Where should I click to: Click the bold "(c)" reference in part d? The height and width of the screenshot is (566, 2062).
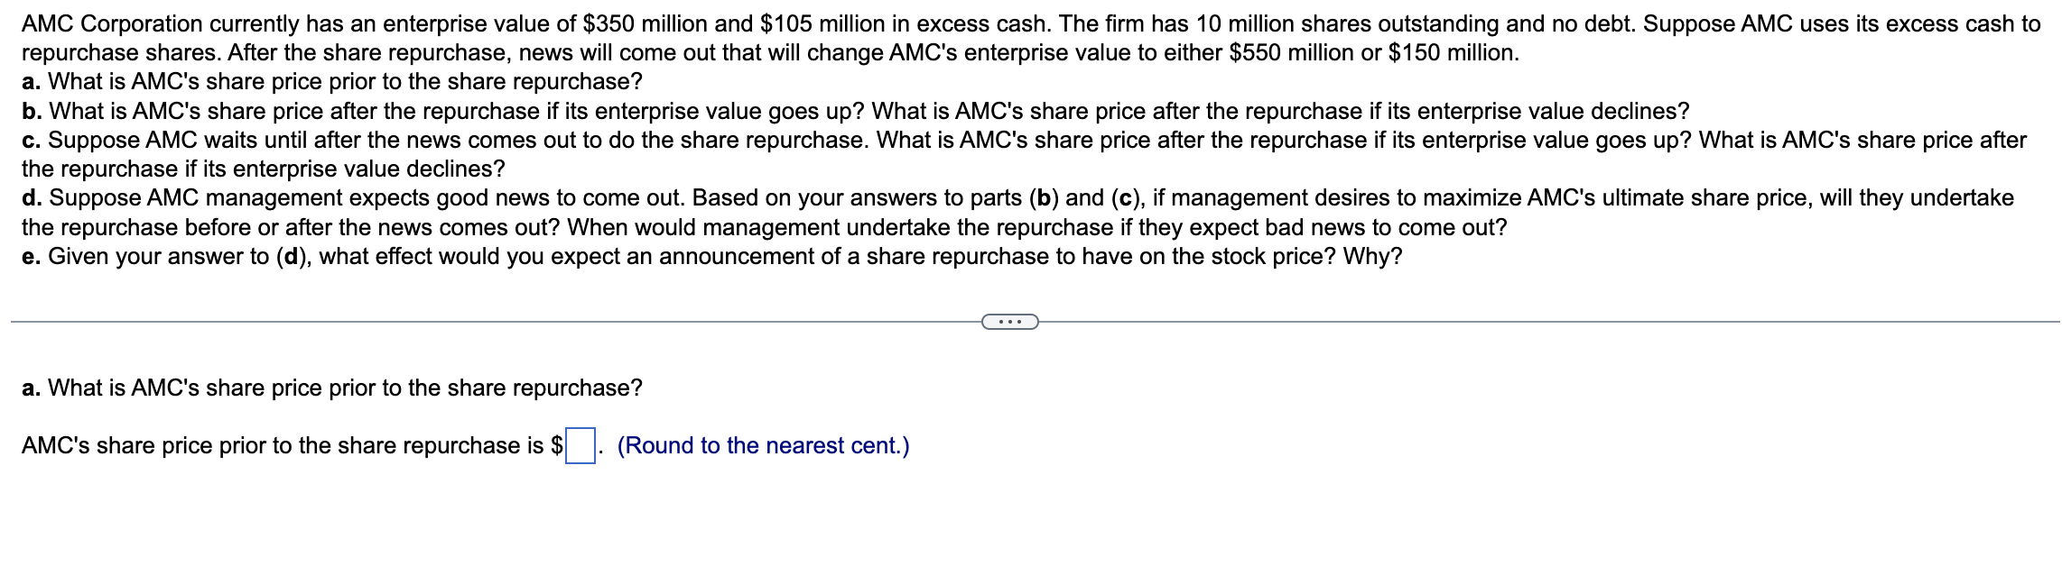[x=1126, y=198]
